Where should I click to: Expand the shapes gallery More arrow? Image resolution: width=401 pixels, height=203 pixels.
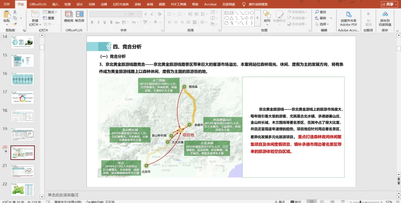[258, 18]
